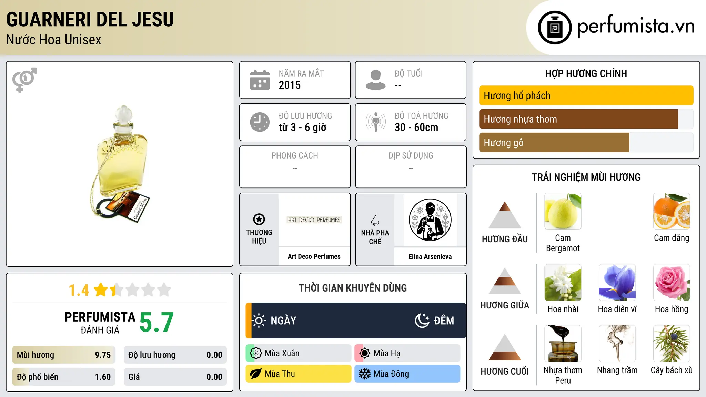The width and height of the screenshot is (706, 397).
Task: Open the Guarneri del Jesu bottle photo
Action: coord(121,164)
